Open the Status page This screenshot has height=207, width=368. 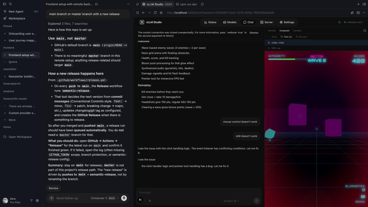tap(210, 22)
